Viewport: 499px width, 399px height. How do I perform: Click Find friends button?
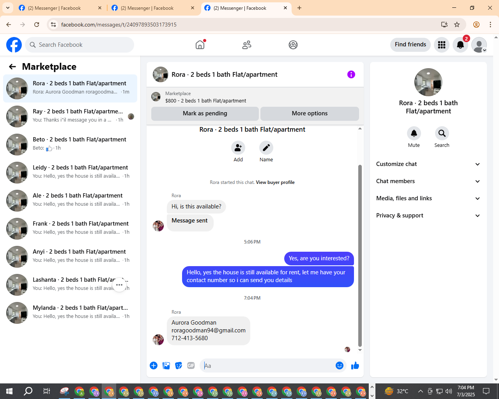pyautogui.click(x=411, y=44)
